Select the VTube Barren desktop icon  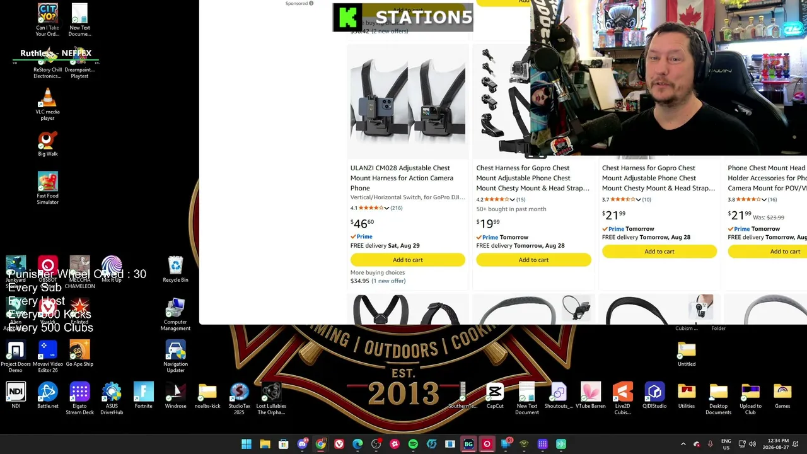(x=590, y=396)
